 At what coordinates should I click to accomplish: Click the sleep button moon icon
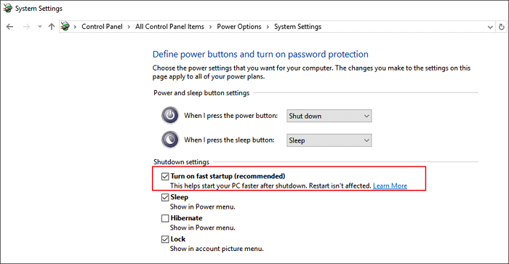click(x=170, y=140)
